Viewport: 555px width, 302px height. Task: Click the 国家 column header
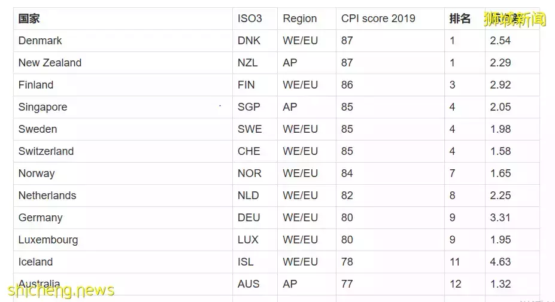(29, 19)
